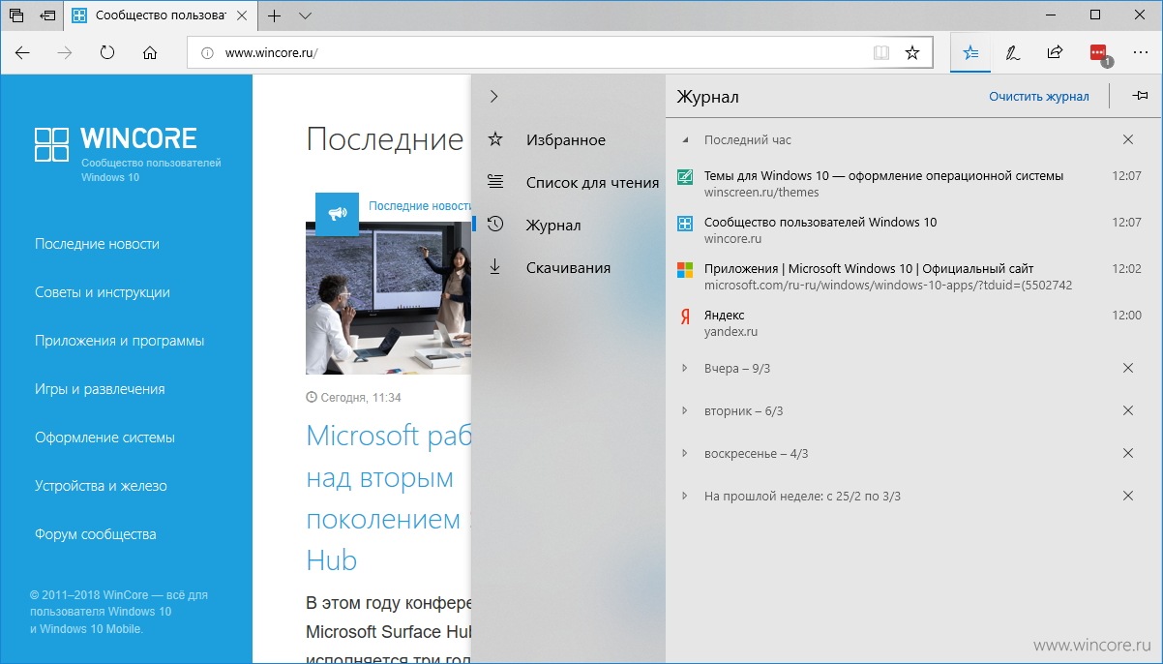This screenshot has height=664, width=1163.
Task: Toggle the Hub icon in the toolbar
Action: pos(970,53)
